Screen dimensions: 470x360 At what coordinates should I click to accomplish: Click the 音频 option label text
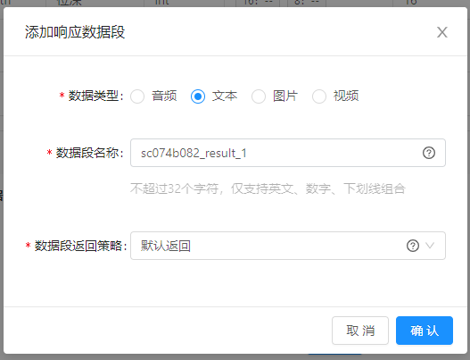pos(164,96)
